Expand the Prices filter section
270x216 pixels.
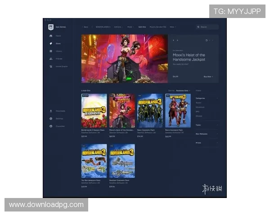pyautogui.click(x=218, y=143)
